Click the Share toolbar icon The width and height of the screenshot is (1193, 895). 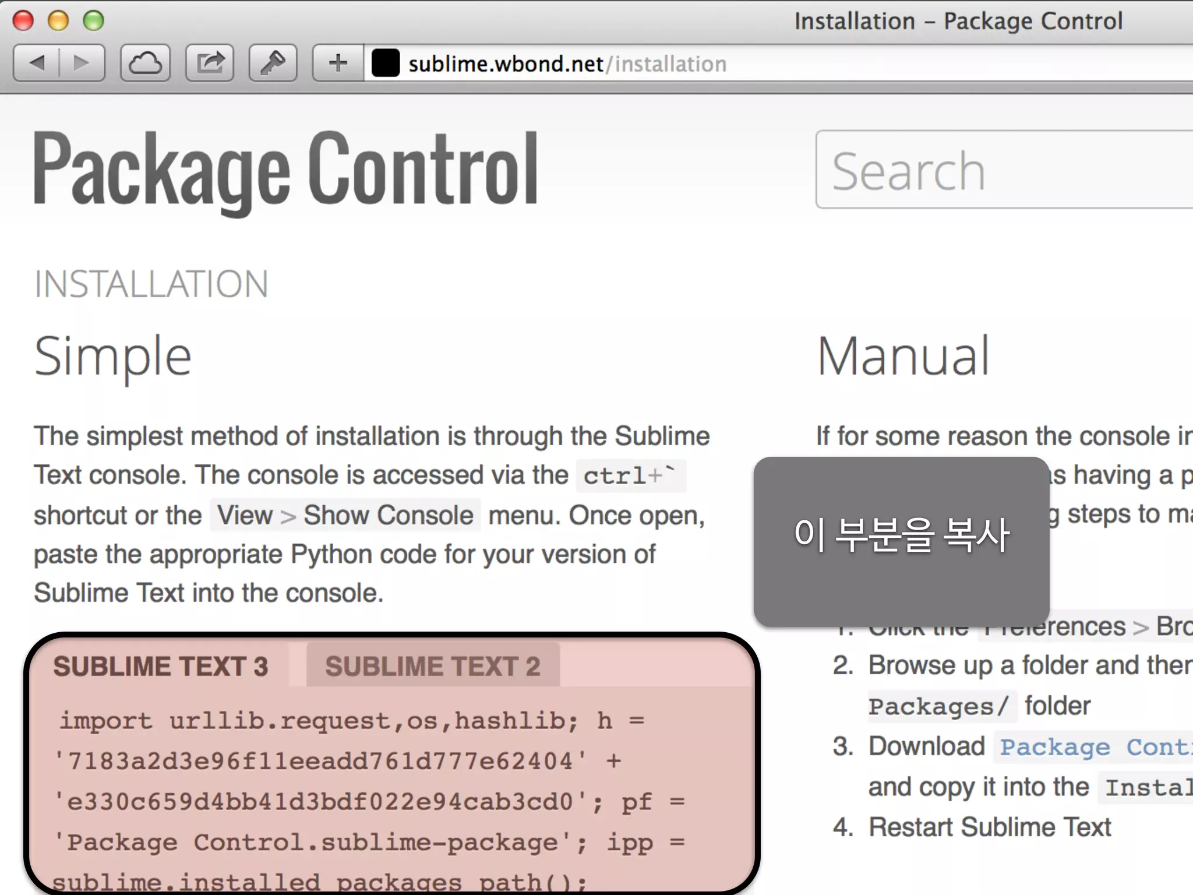pyautogui.click(x=210, y=62)
